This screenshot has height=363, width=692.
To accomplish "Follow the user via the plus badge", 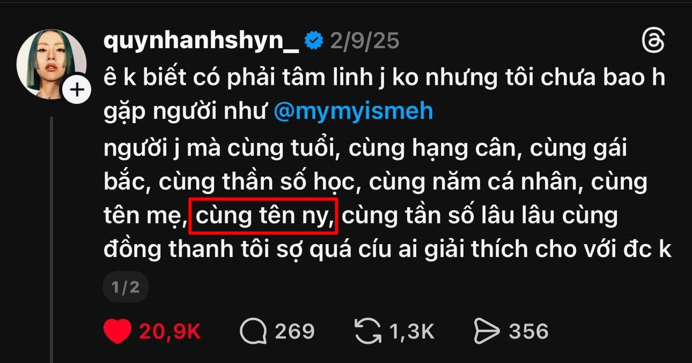I will point(77,90).
